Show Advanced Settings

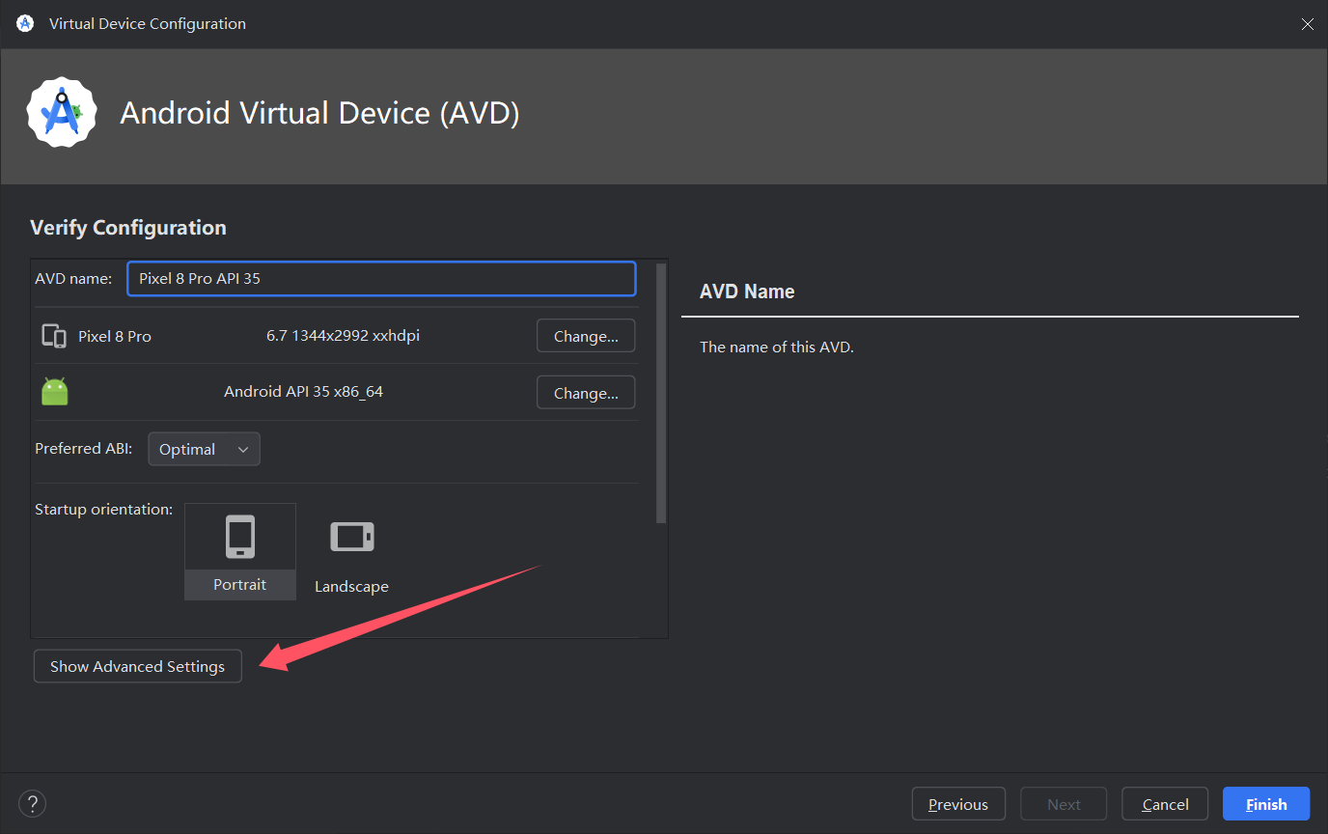(x=137, y=666)
